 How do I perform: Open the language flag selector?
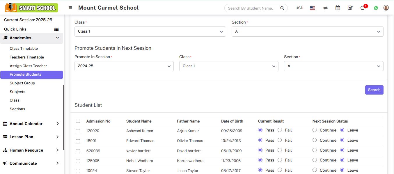312,8
